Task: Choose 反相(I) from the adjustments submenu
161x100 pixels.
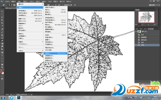Action: tap(56, 35)
